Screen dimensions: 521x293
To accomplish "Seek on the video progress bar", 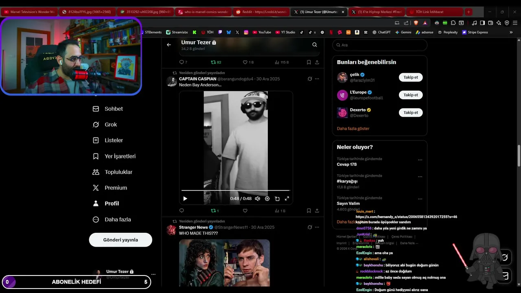I will [235, 190].
